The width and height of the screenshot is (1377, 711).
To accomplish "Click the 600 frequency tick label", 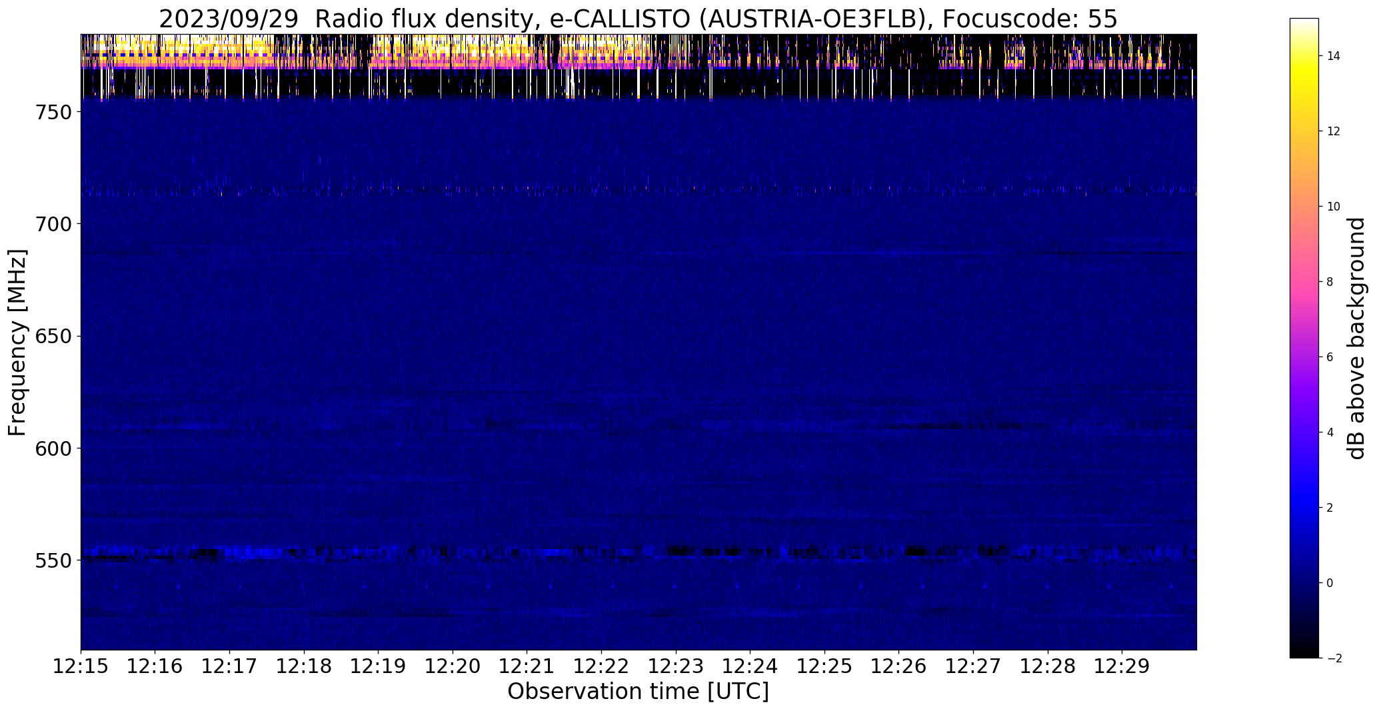I will click(53, 448).
